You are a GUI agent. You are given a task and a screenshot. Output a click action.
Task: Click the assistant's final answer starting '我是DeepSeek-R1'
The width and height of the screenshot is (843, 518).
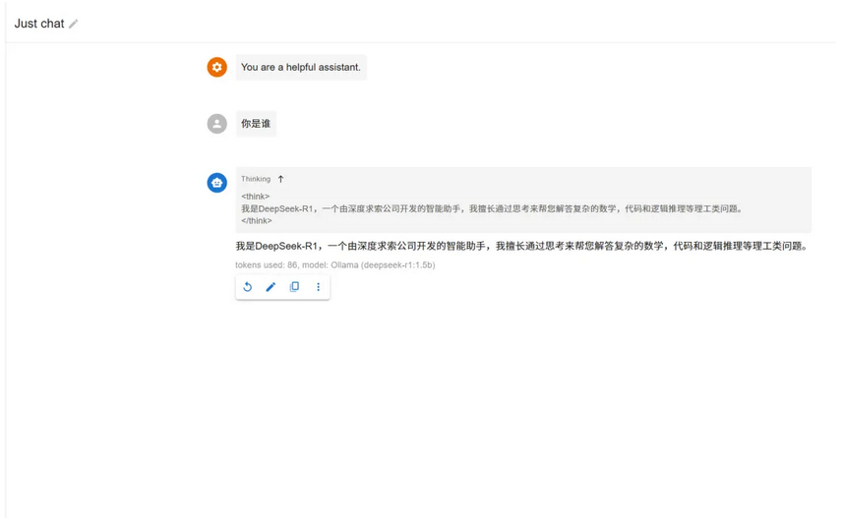(521, 246)
